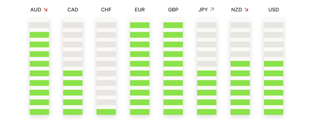
Task: Select the CHF currency label
Action: tap(106, 10)
